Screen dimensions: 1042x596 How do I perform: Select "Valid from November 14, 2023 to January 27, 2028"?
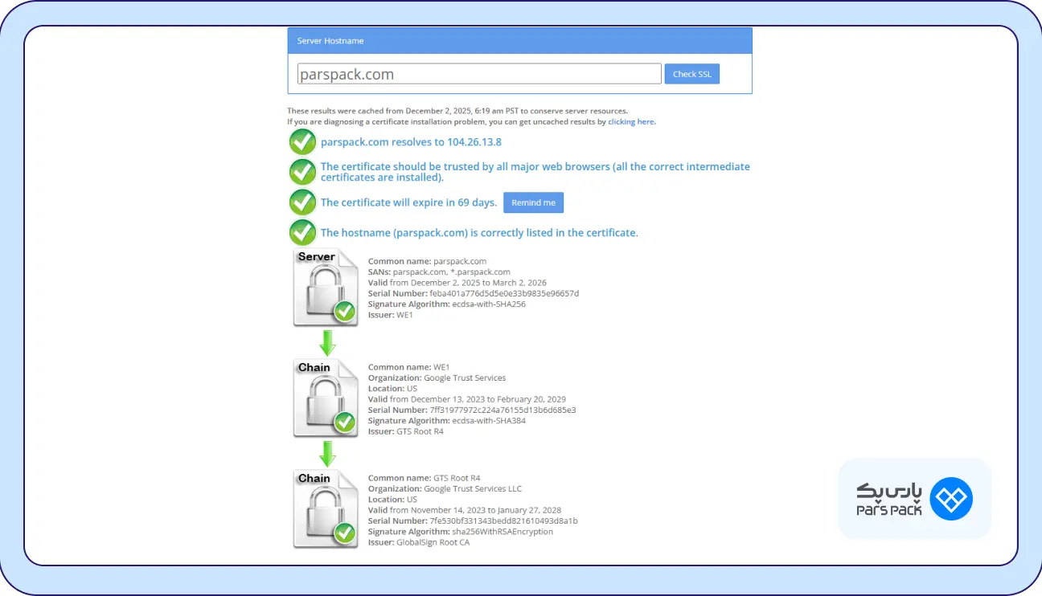coord(465,510)
